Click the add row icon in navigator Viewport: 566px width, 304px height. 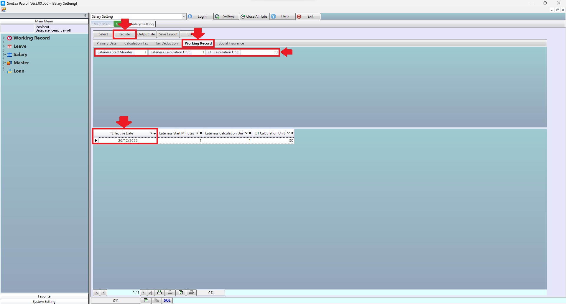[159, 293]
